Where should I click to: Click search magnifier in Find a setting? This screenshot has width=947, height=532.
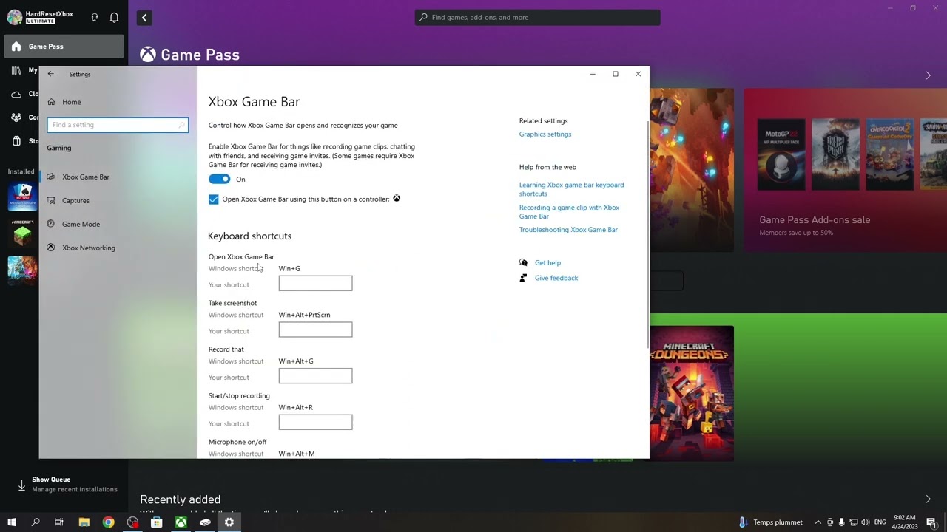tap(181, 125)
